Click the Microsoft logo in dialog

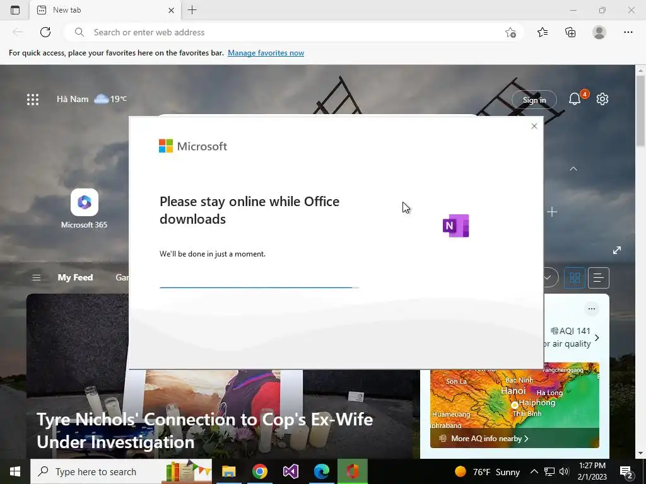tap(193, 146)
